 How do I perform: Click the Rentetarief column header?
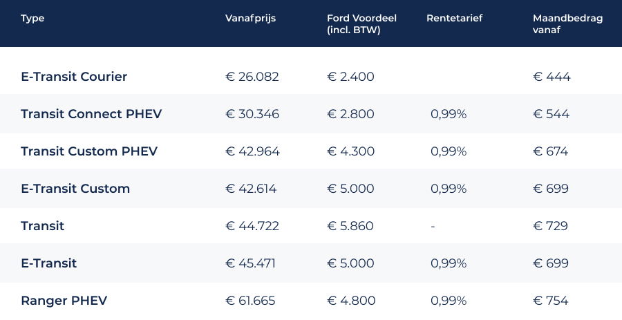pos(454,19)
